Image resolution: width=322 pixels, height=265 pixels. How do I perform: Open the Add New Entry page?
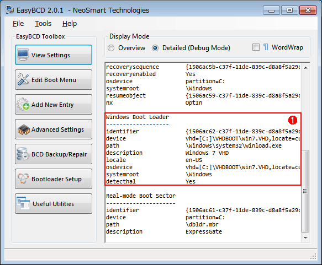click(54, 105)
